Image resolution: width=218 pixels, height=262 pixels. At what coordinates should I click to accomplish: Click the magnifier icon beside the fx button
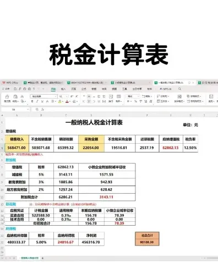[x=37, y=110]
